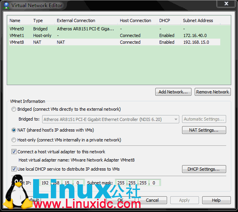238x212 pixels.
Task: Open Automatic Settings
Action: click(x=204, y=119)
